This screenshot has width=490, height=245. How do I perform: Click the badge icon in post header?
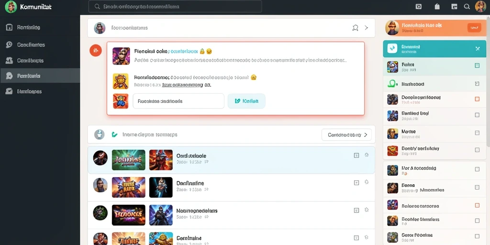pyautogui.click(x=356, y=28)
